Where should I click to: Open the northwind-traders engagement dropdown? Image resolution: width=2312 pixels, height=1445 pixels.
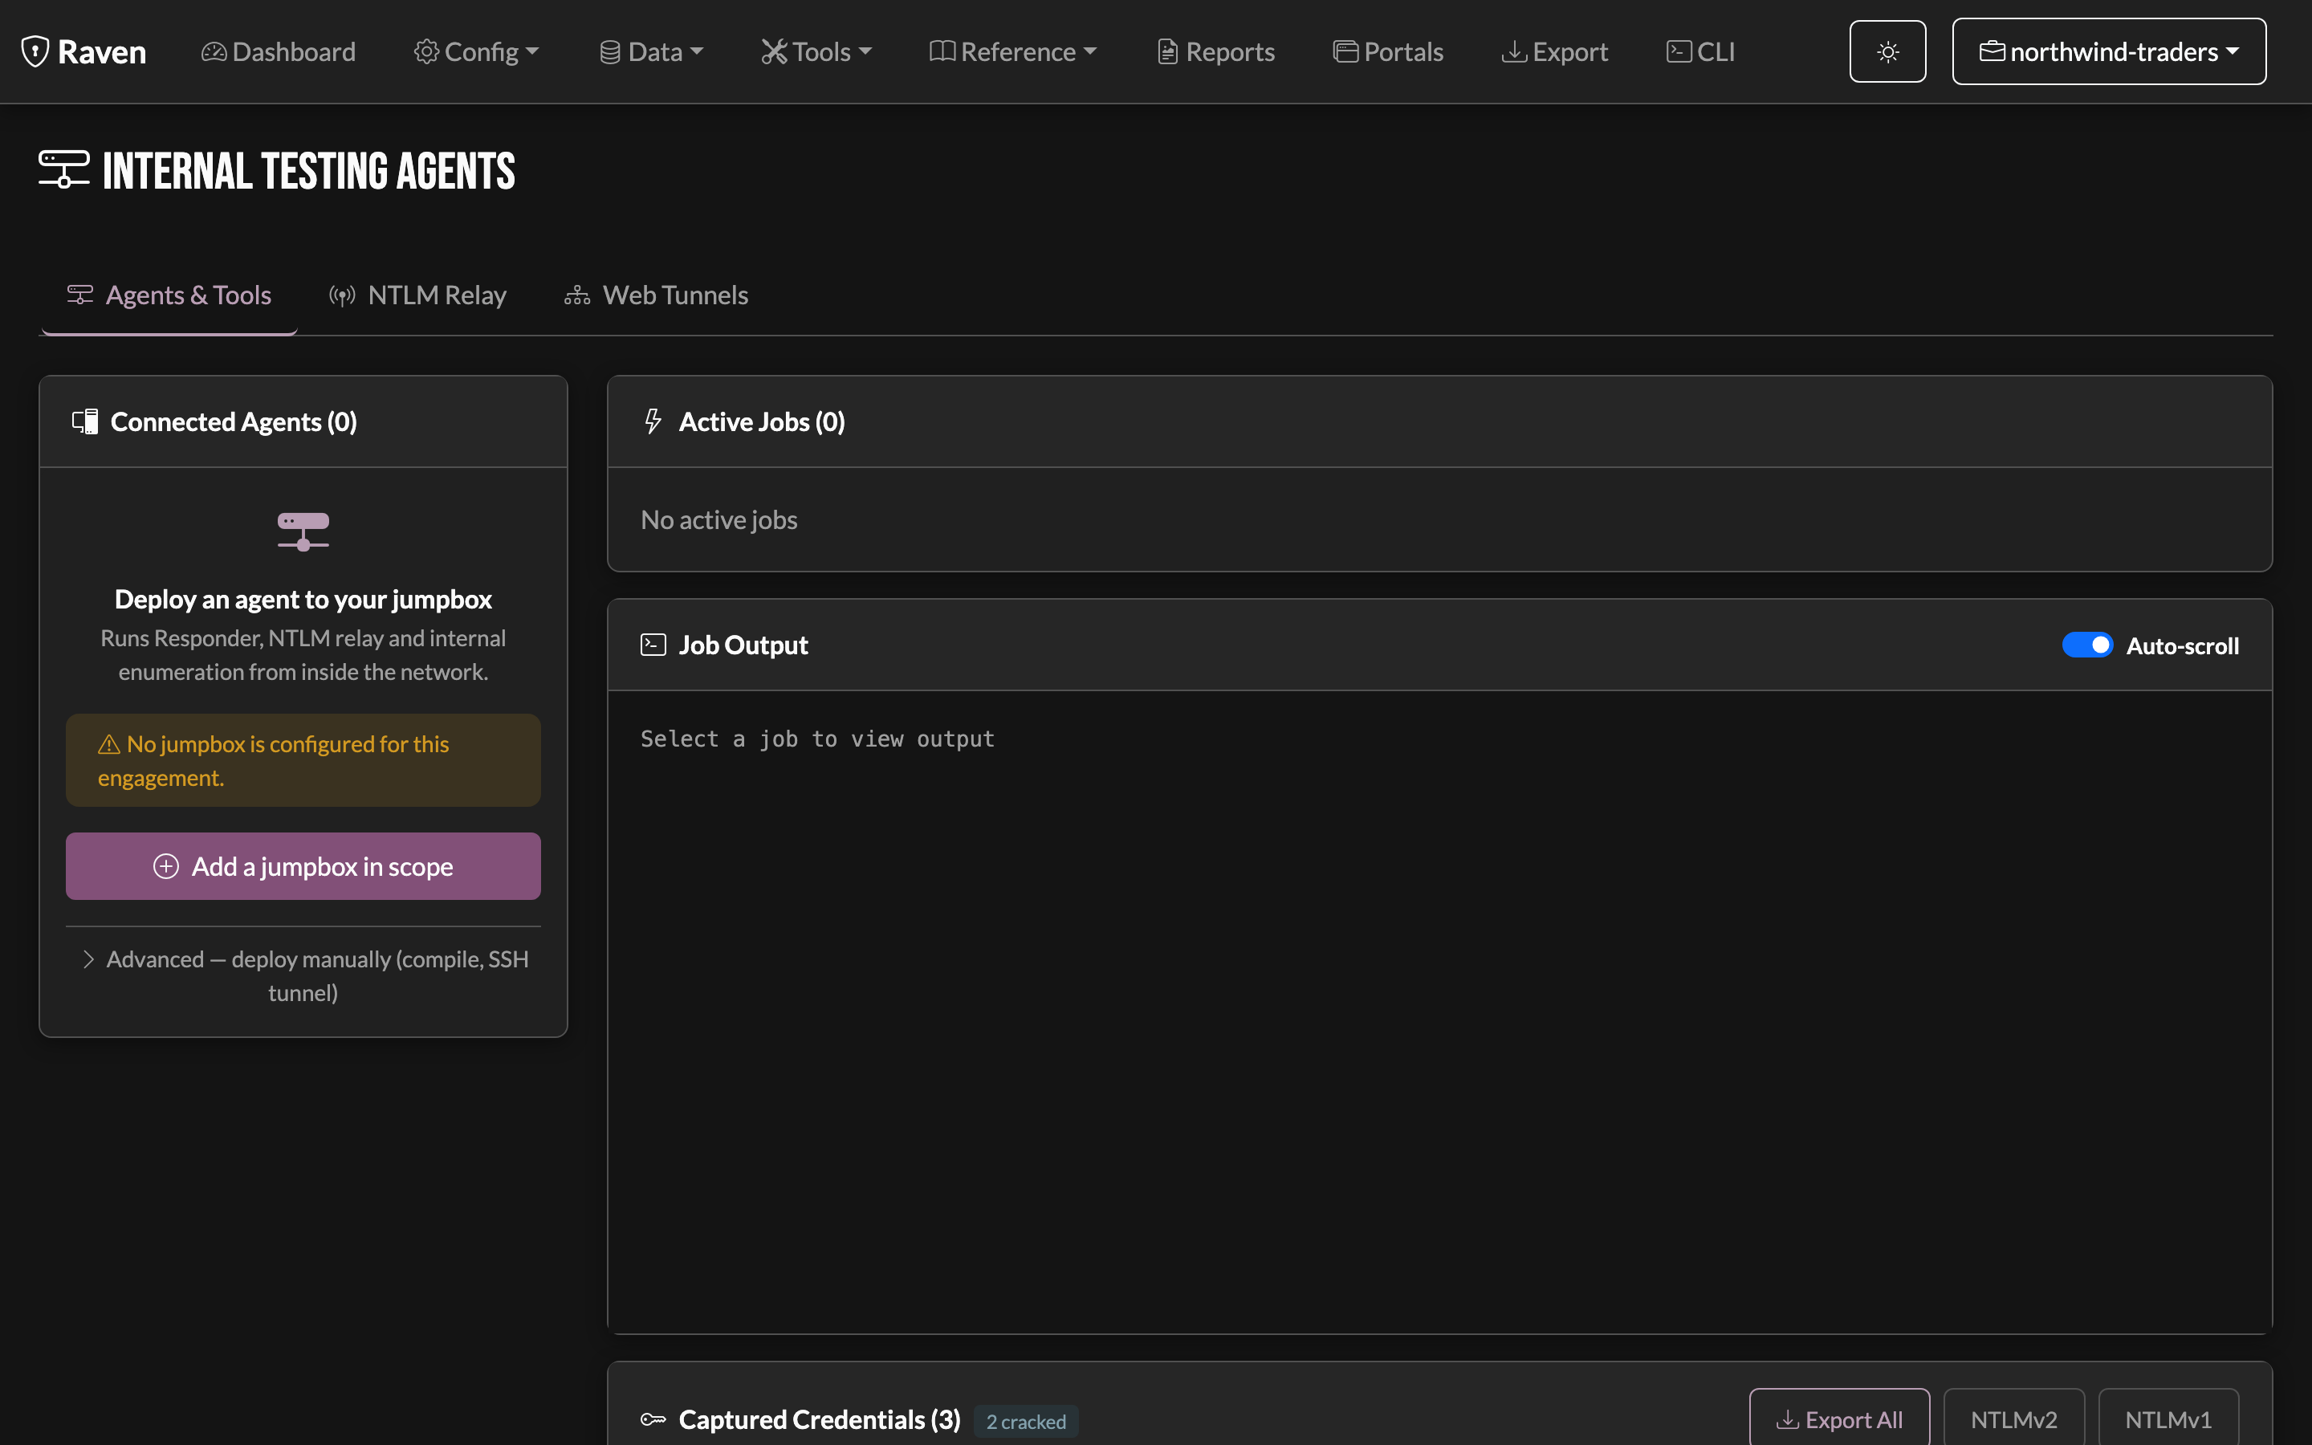(x=2109, y=51)
